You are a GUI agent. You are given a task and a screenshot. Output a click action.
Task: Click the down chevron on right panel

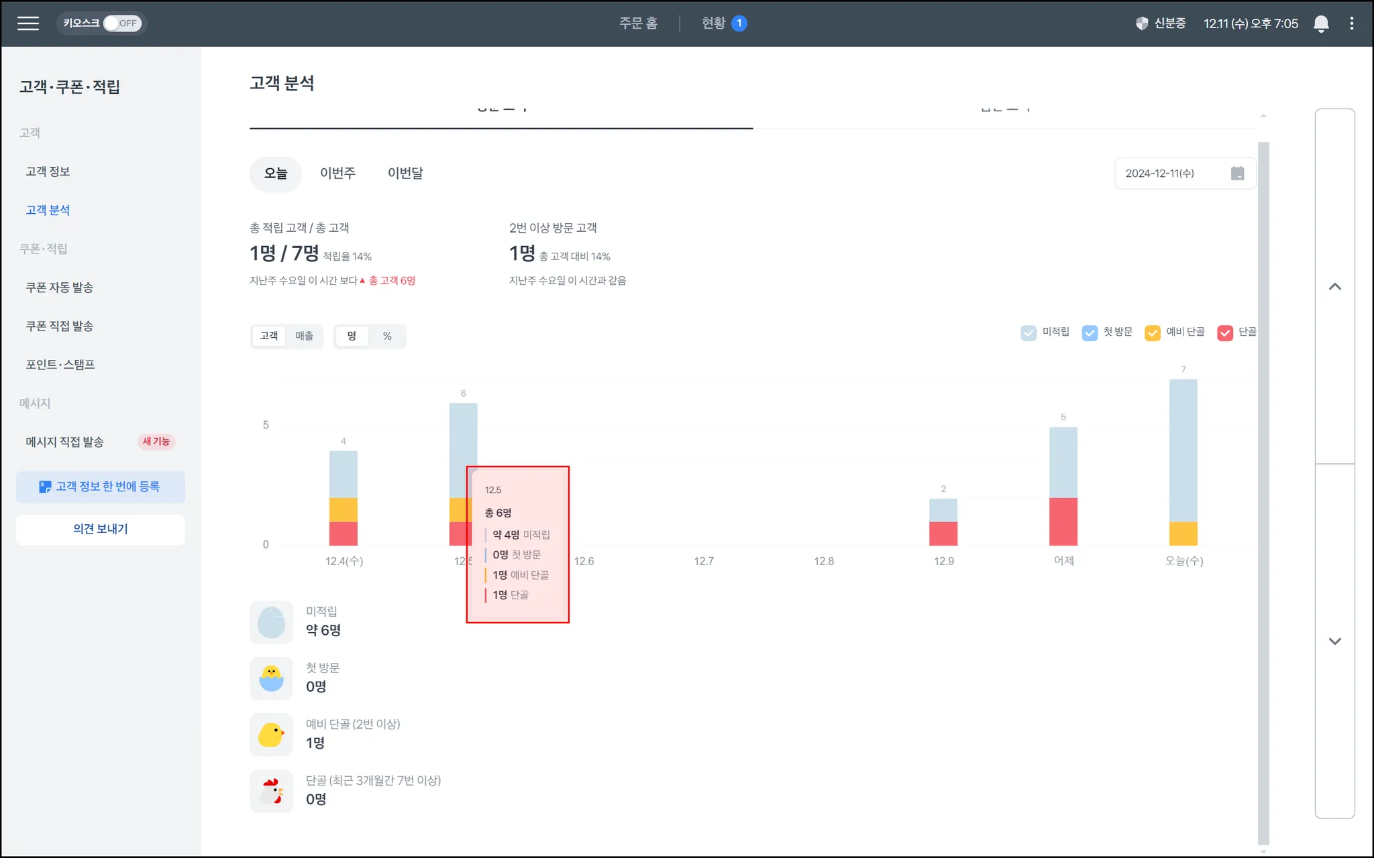tap(1334, 641)
